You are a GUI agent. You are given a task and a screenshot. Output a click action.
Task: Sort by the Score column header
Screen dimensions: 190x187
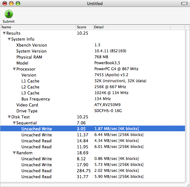coord(84,27)
